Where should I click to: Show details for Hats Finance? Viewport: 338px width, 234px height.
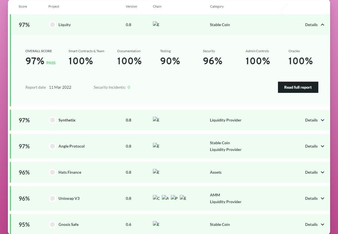tap(315, 172)
